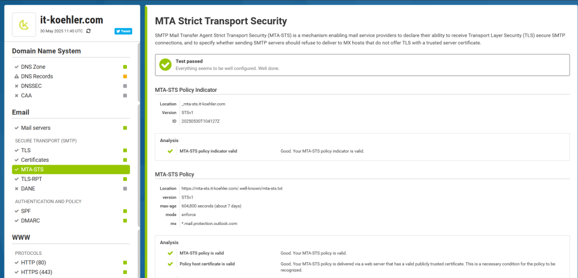Go to the TLS test results
The width and height of the screenshot is (578, 278).
coord(26,151)
